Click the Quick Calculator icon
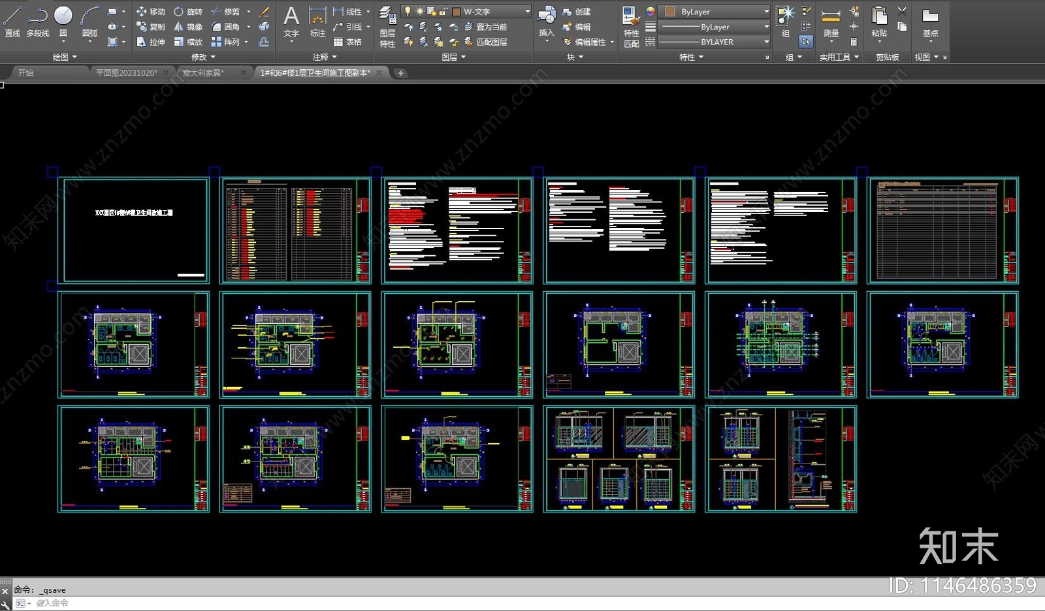Viewport: 1045px width, 611px height. (854, 42)
